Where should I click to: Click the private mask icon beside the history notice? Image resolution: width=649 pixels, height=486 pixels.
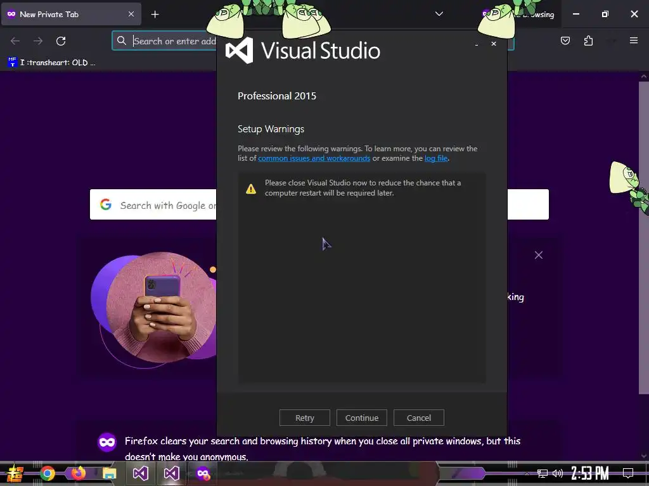click(x=107, y=442)
